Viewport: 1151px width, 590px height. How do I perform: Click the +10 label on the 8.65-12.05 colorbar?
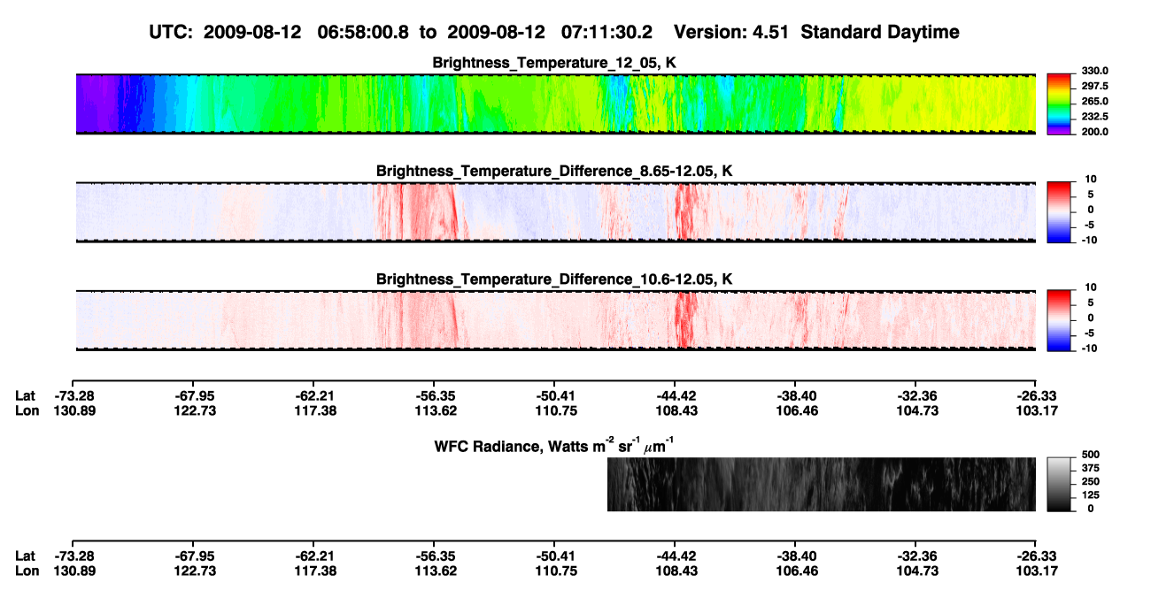click(x=1091, y=180)
